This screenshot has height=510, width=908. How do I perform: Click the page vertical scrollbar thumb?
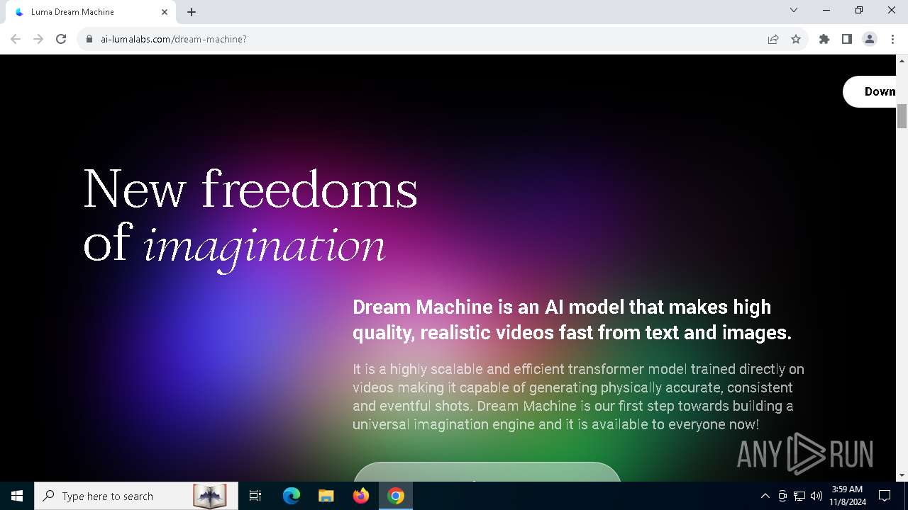tap(902, 115)
